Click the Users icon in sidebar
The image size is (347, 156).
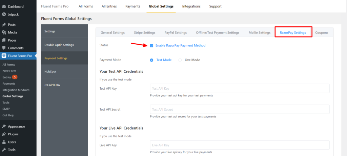tap(4, 142)
